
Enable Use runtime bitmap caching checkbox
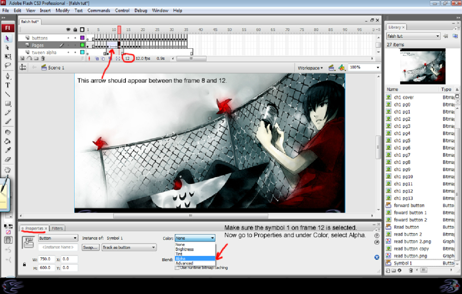click(177, 268)
